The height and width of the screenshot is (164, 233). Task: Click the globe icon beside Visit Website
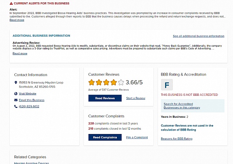16,93
